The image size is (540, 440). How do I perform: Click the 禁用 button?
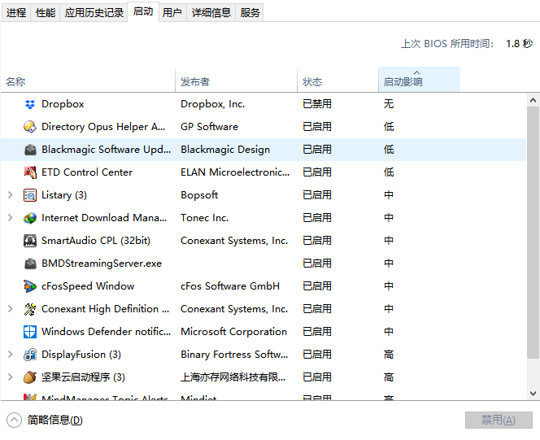click(x=499, y=420)
